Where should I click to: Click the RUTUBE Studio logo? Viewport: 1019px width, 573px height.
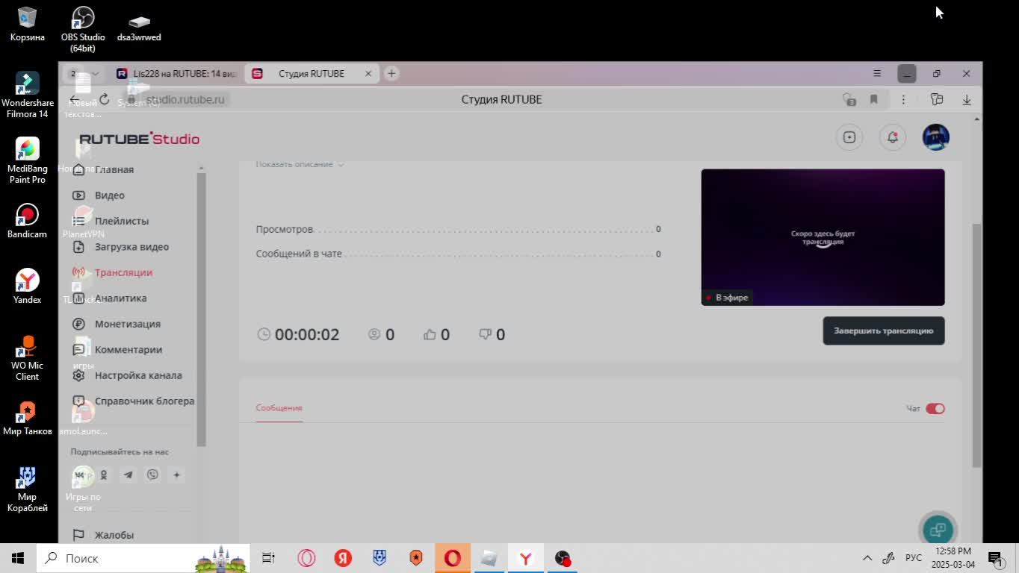pyautogui.click(x=139, y=139)
